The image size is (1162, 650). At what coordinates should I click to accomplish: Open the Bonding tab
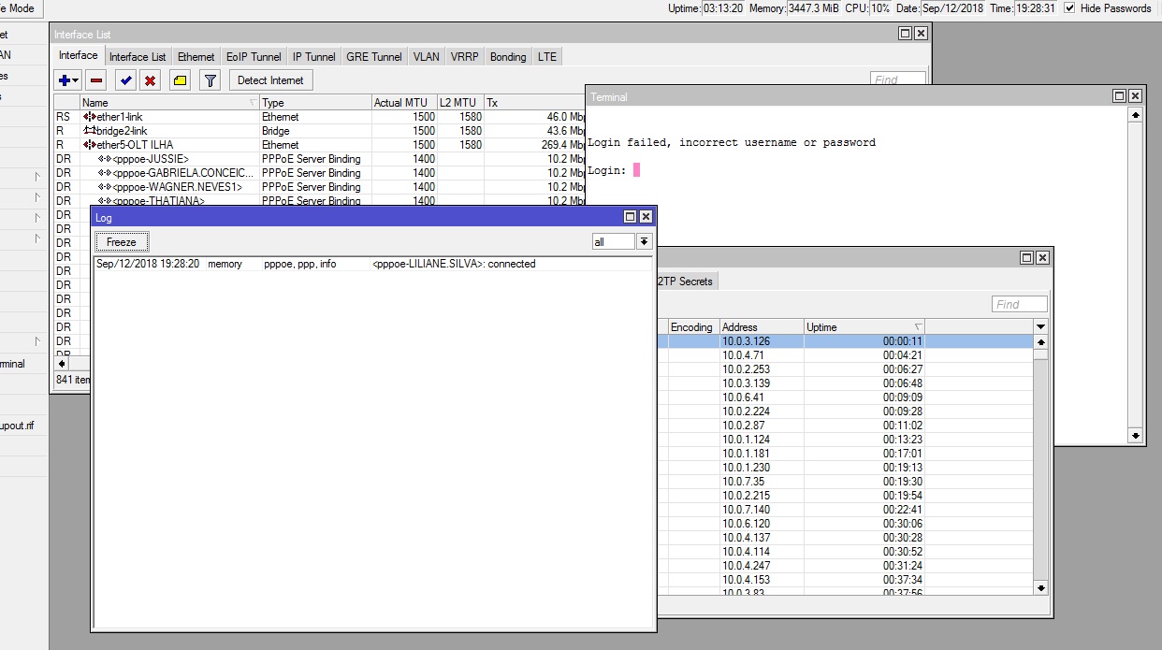508,57
